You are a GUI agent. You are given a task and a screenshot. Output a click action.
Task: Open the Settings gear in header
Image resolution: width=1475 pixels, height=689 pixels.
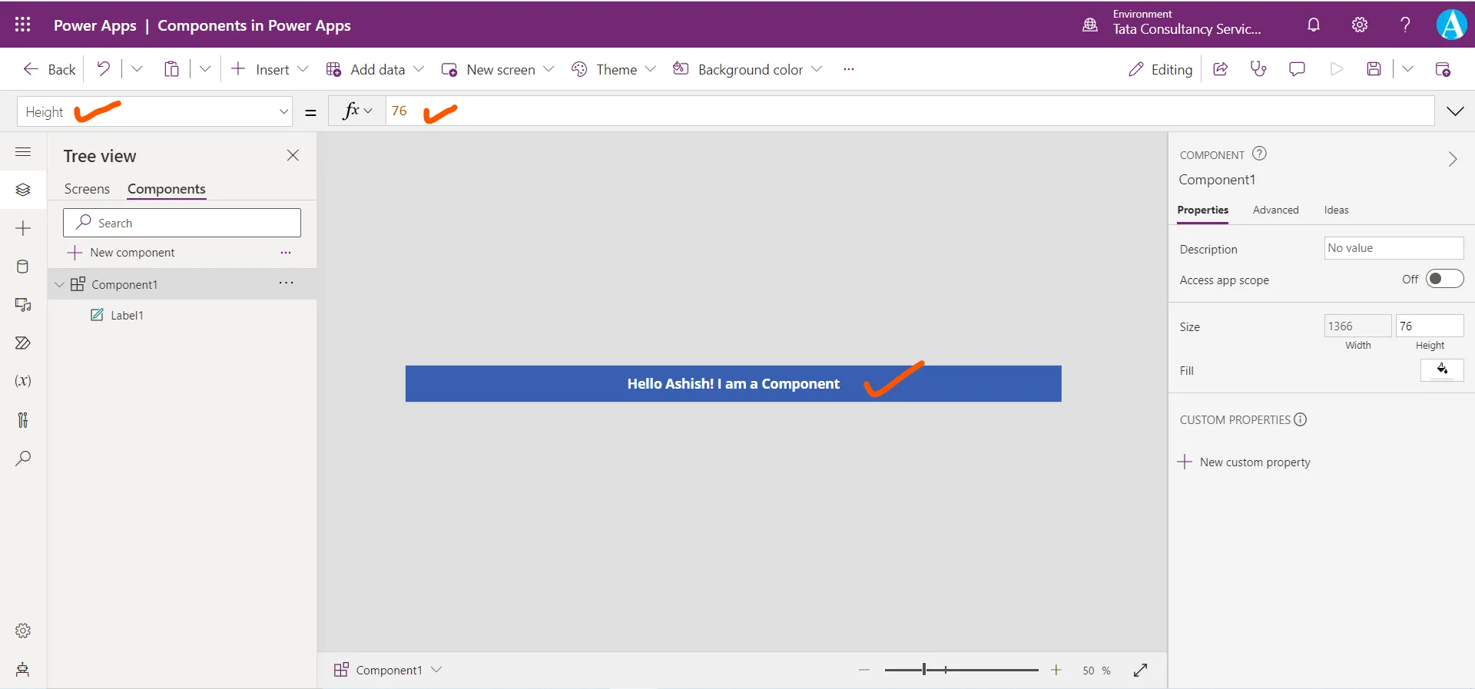coord(1360,25)
